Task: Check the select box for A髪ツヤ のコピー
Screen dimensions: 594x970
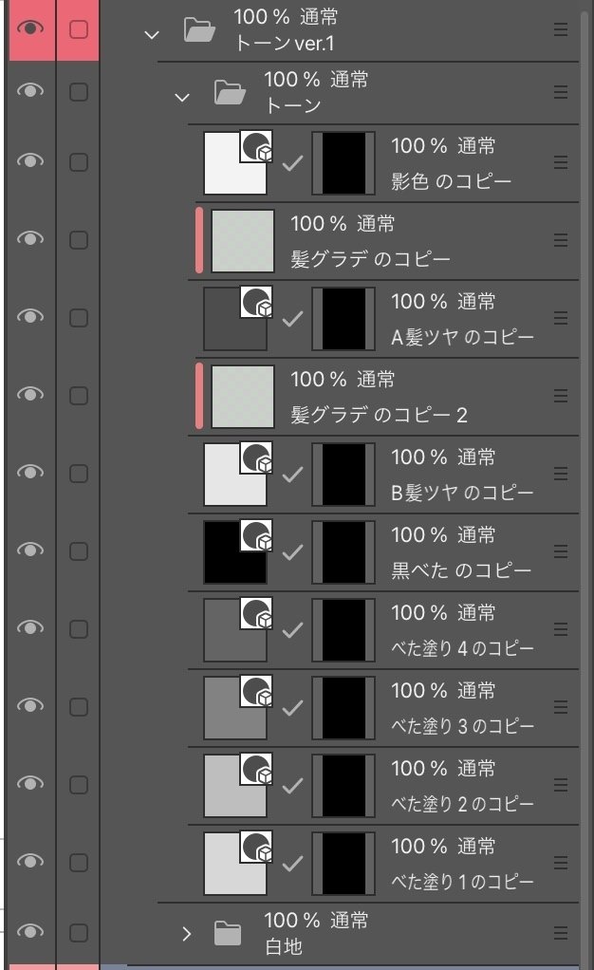Action: pyautogui.click(x=79, y=317)
